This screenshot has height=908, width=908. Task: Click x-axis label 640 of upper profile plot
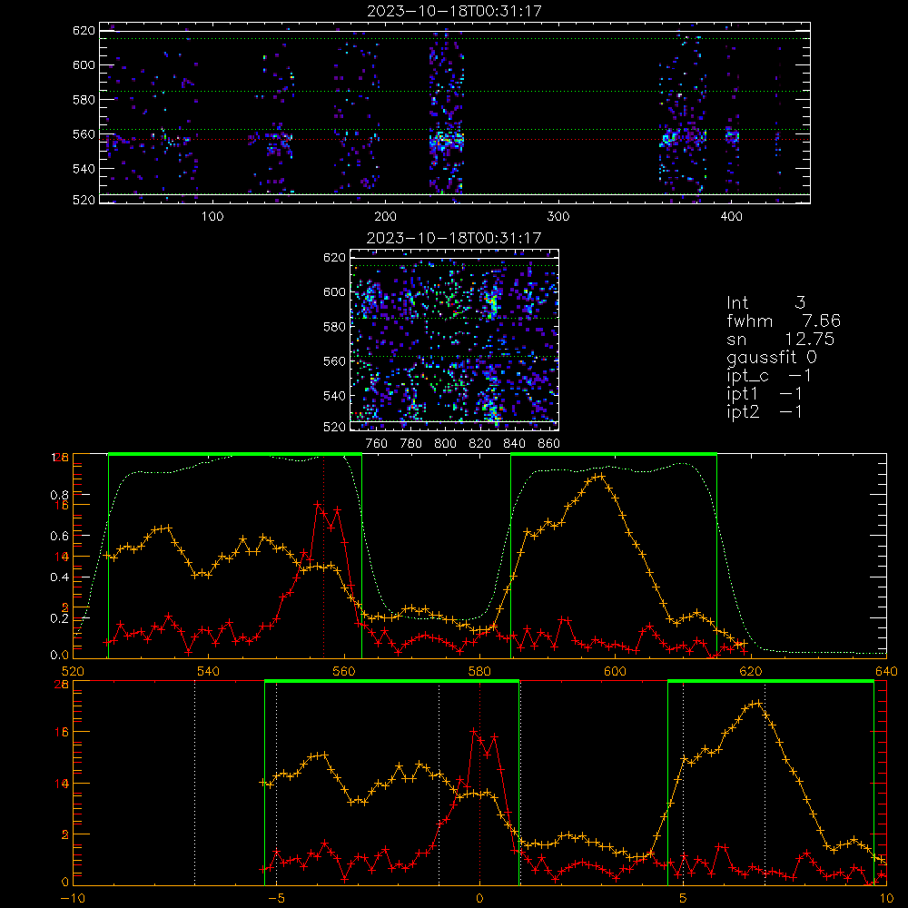click(x=886, y=671)
